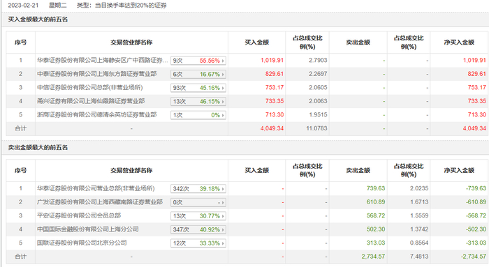This screenshot has height=267, width=489.
Task: Click total ratio cell 11.0783
Action: [317, 128]
